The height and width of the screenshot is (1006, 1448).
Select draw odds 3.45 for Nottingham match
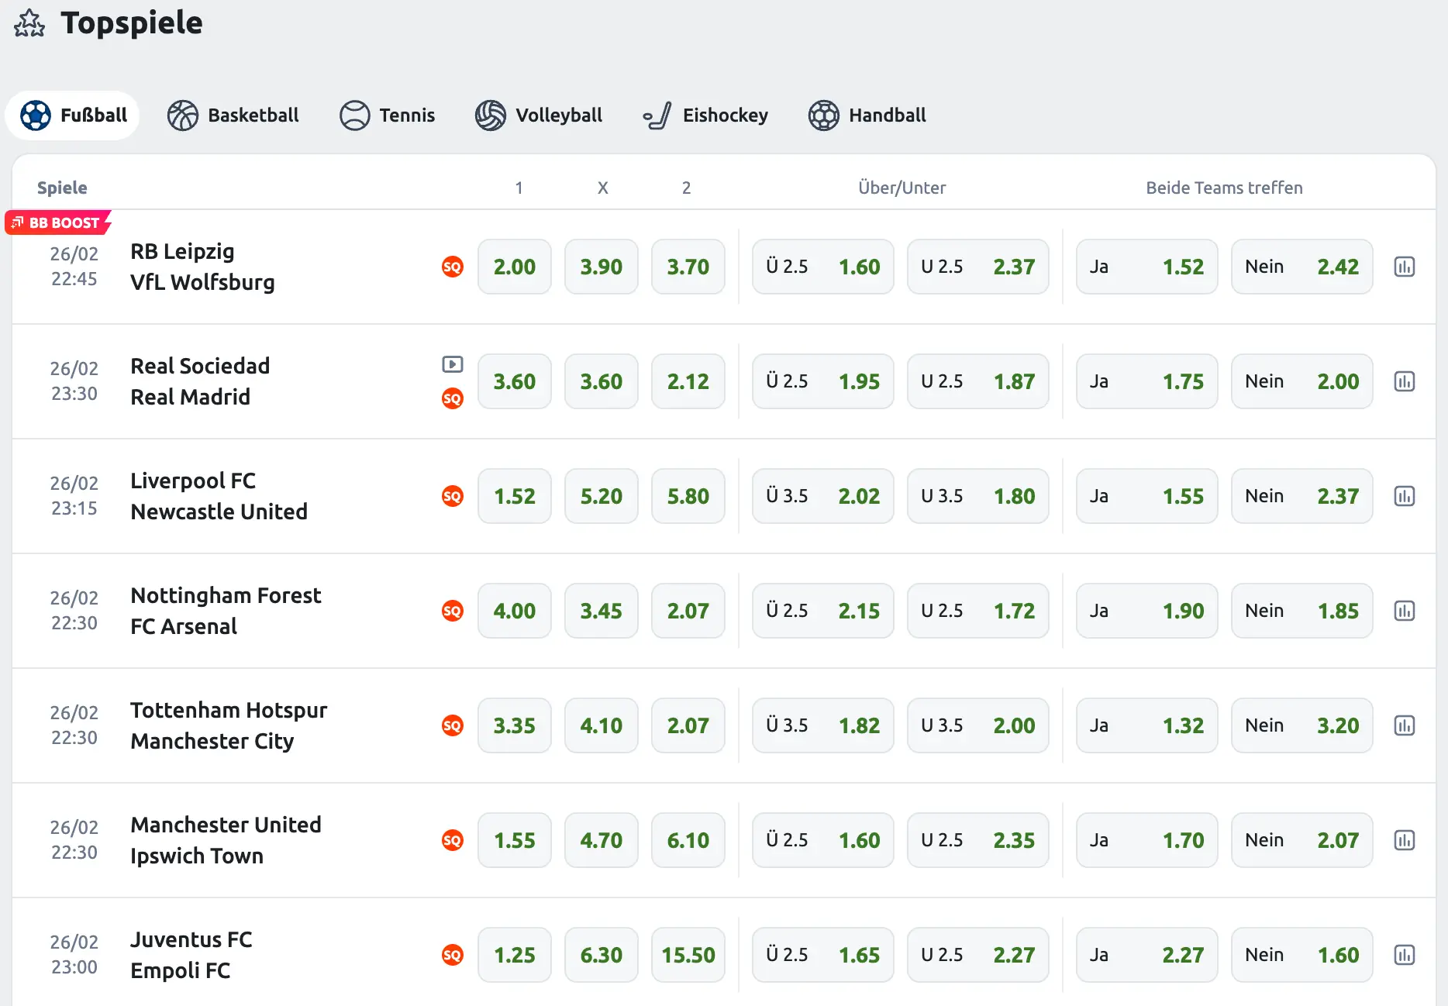click(x=602, y=611)
